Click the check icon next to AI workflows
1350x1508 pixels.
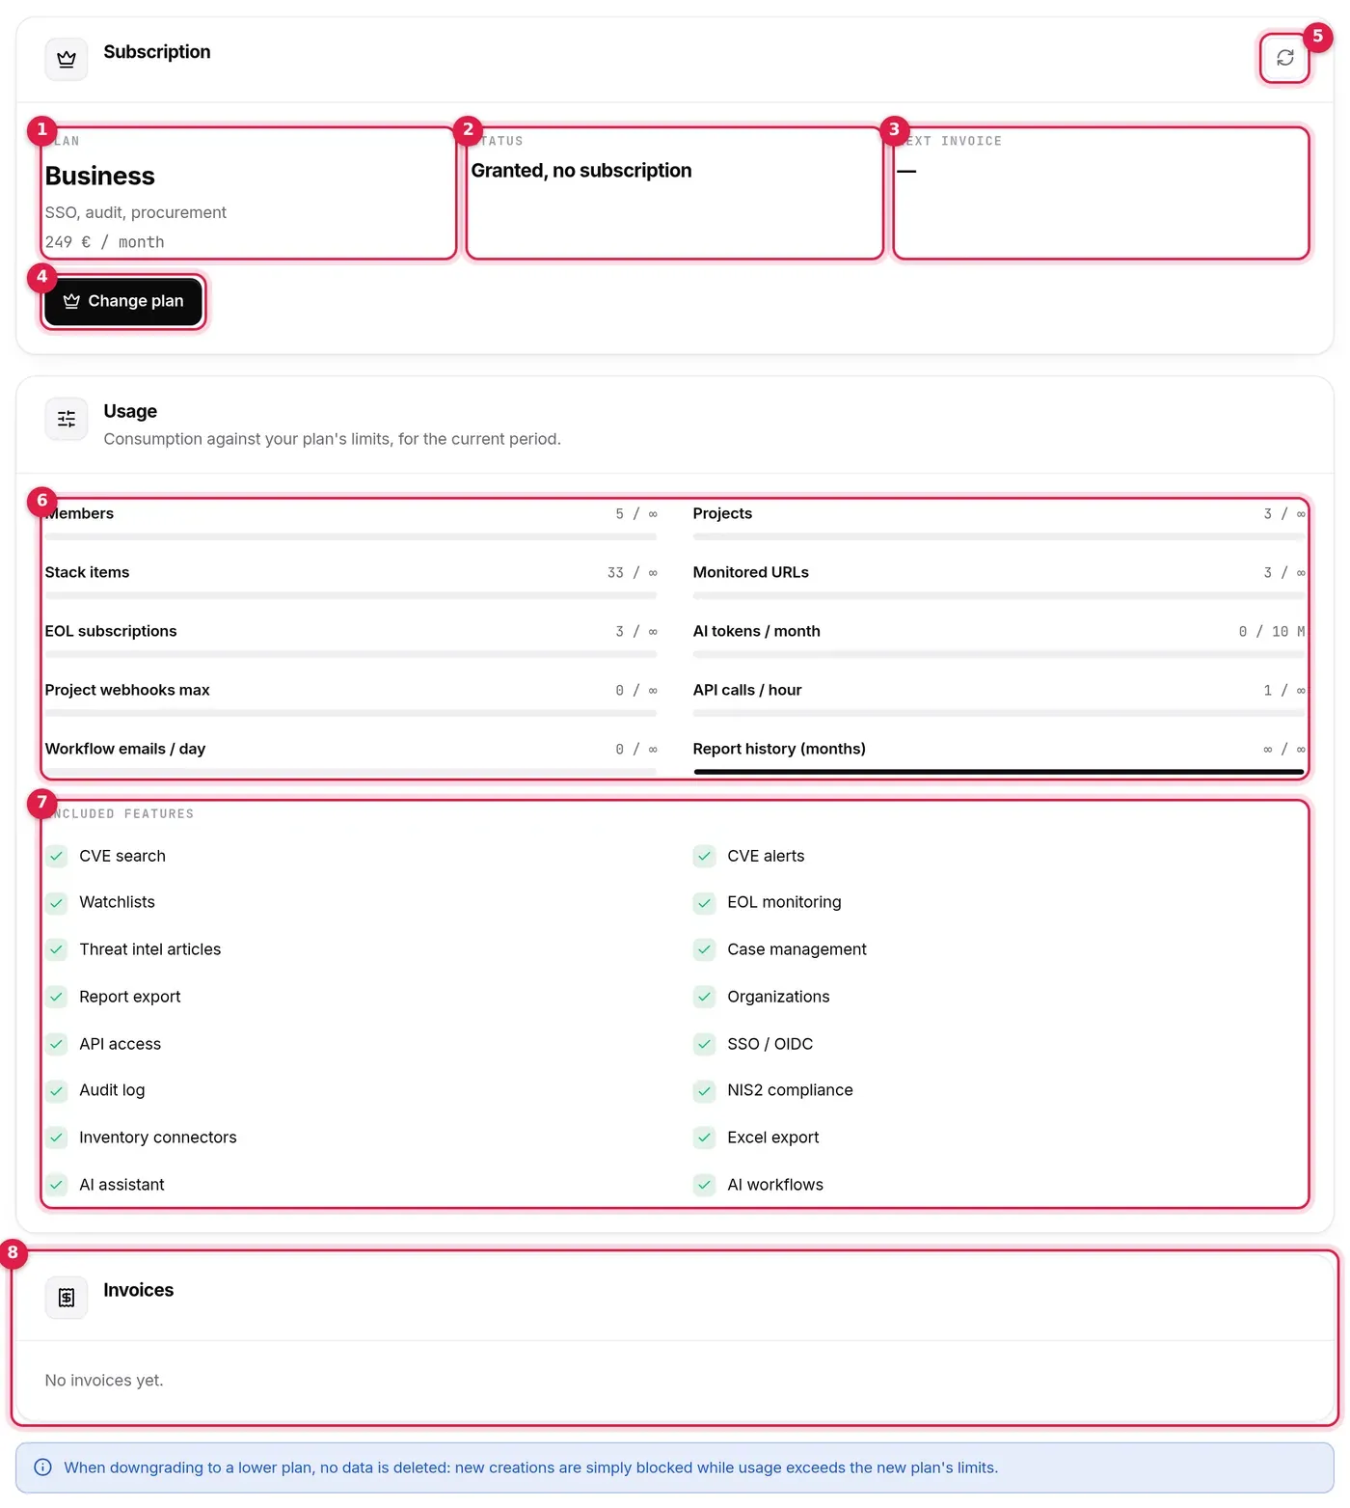(x=705, y=1185)
